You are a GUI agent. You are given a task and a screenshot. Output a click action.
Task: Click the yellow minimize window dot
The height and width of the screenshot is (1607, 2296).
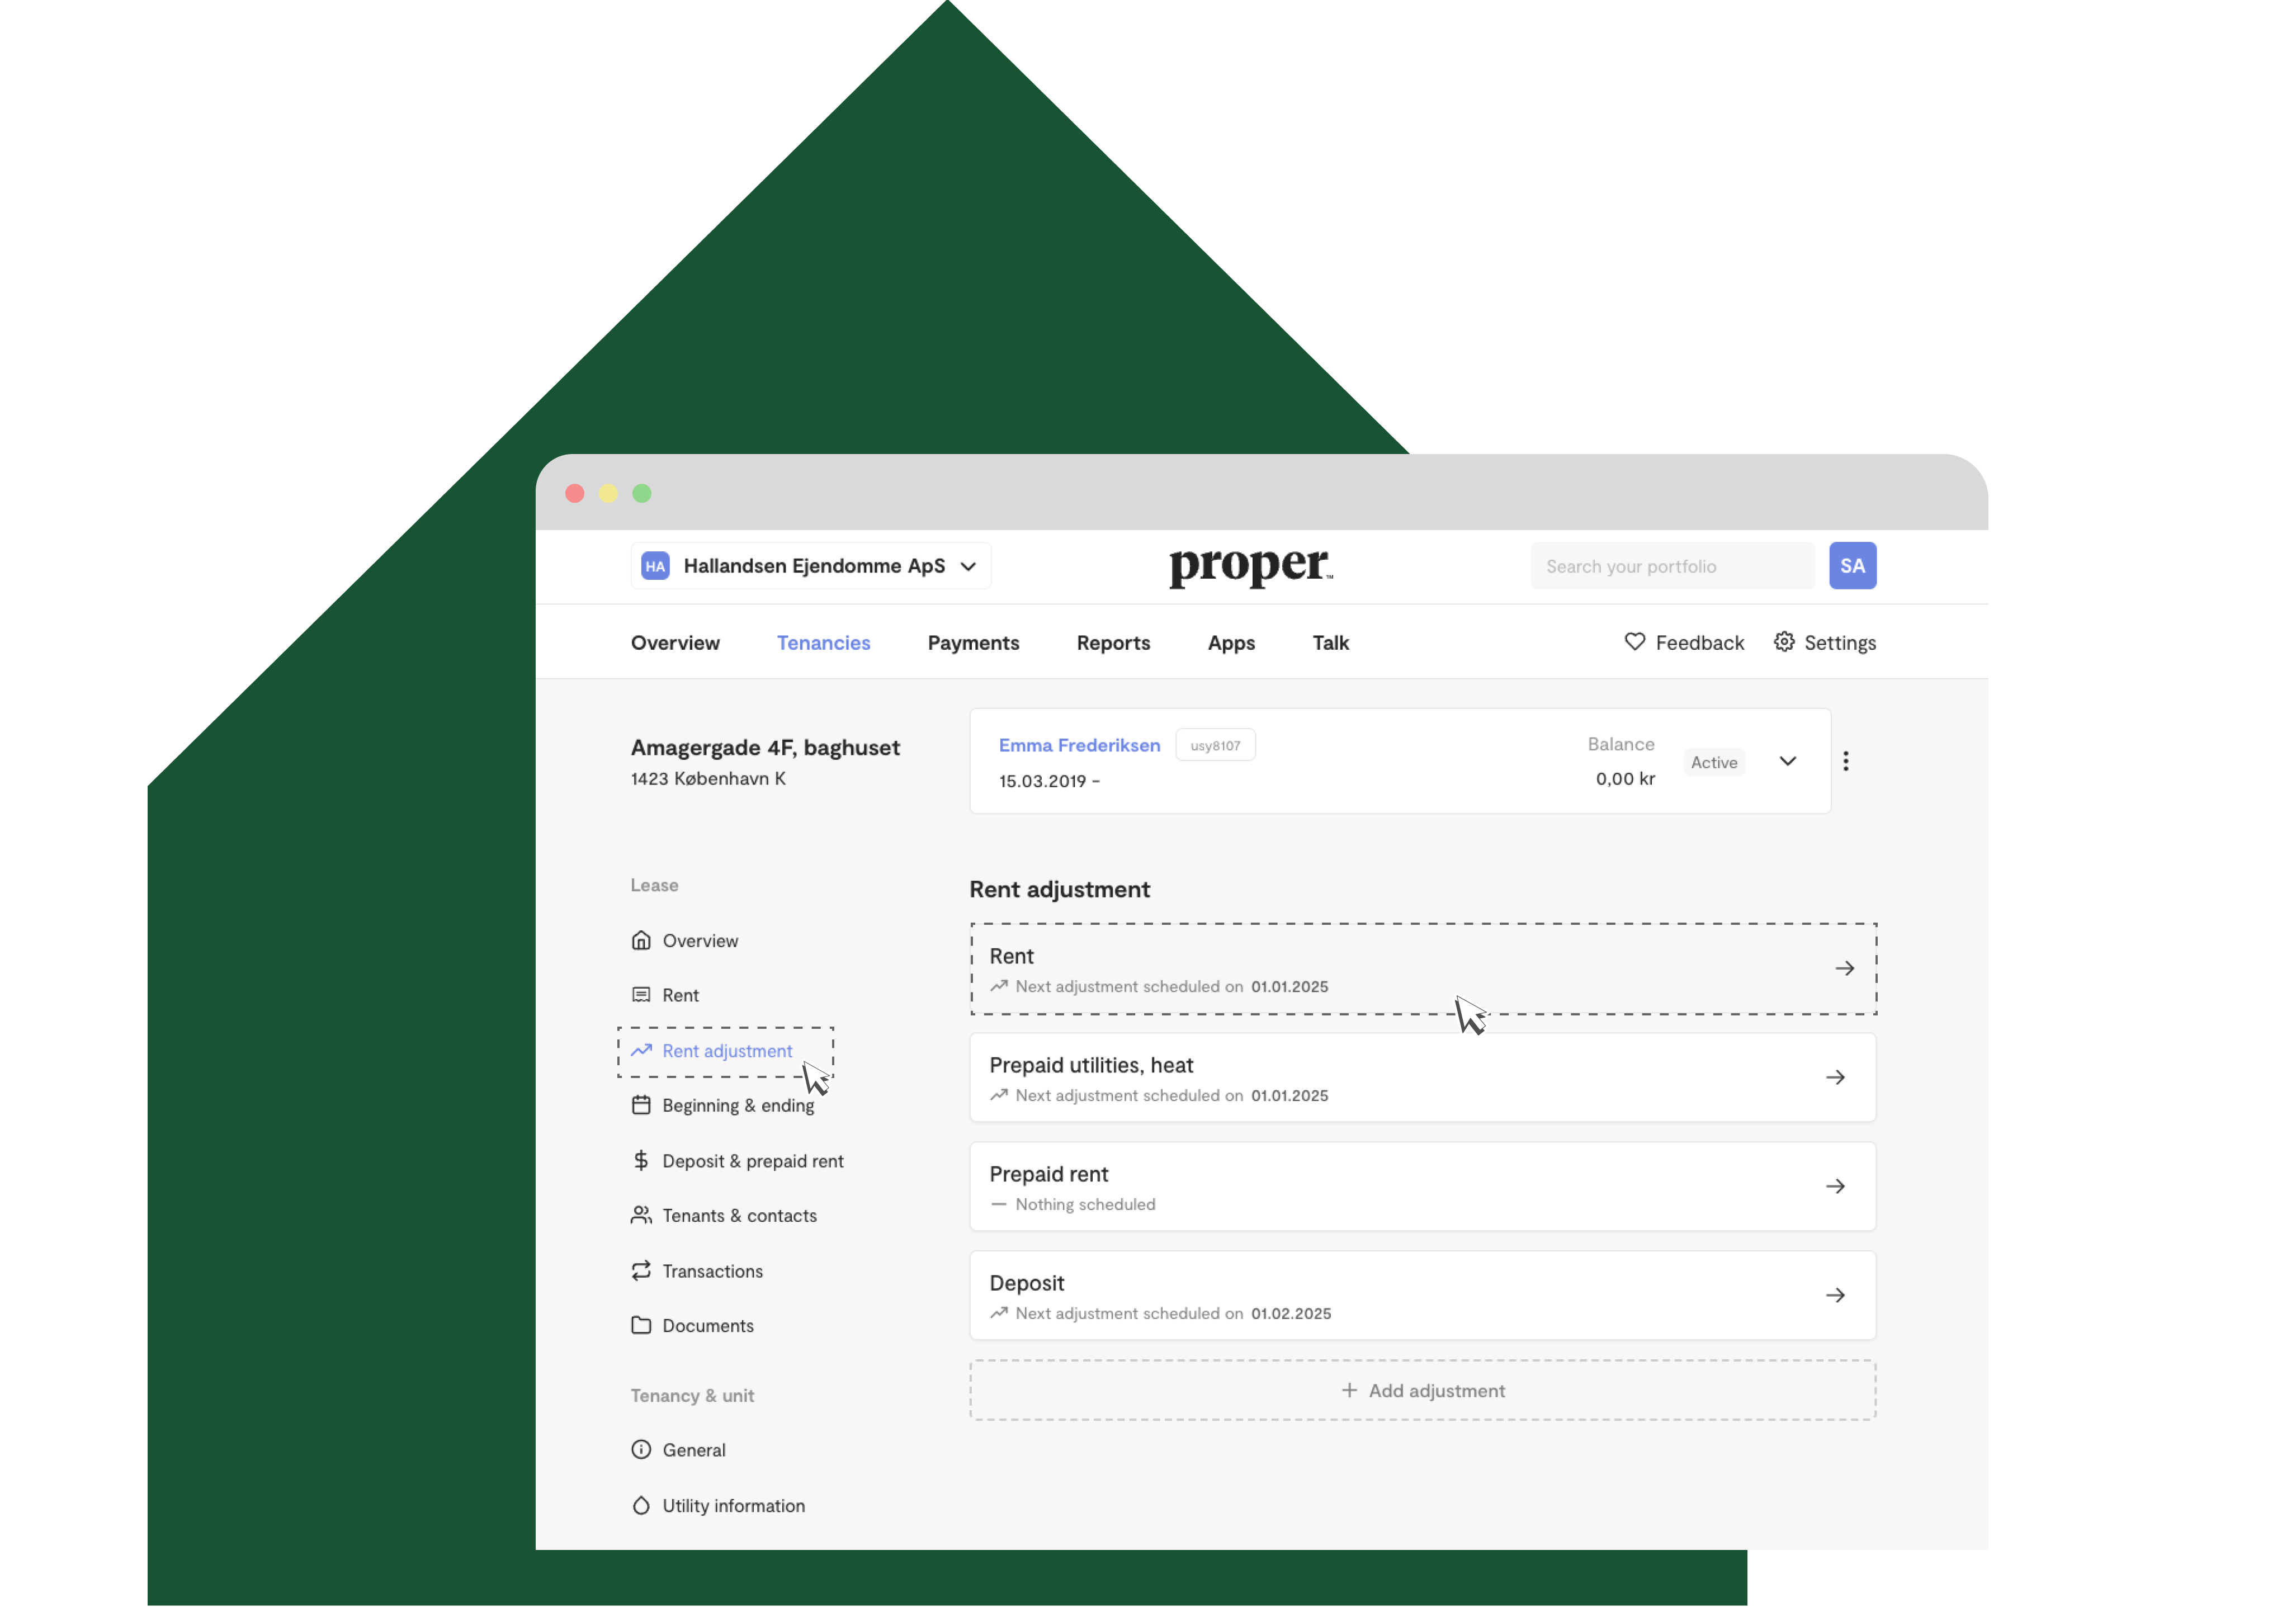pos(608,493)
